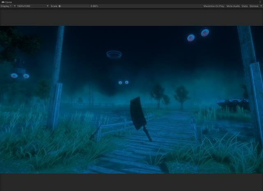Click the Scale slider handle

point(60,6)
